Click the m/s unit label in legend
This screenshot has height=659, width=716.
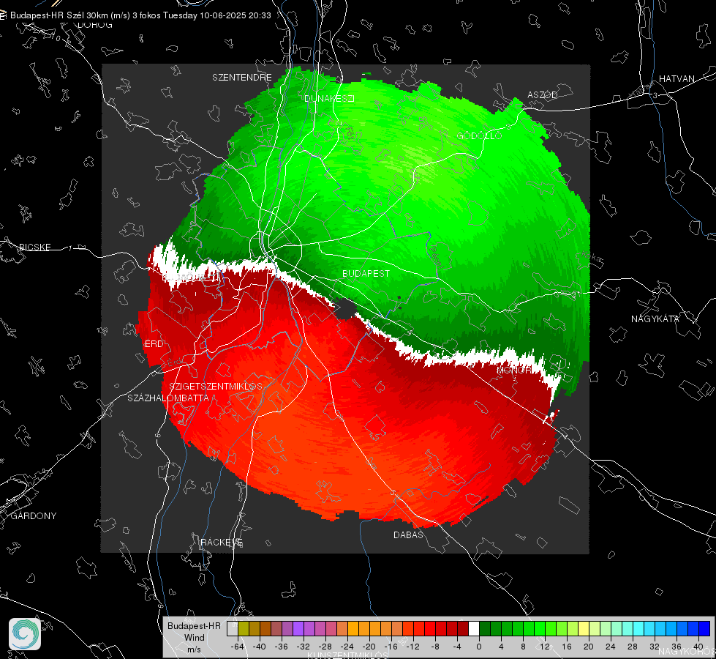pos(194,649)
